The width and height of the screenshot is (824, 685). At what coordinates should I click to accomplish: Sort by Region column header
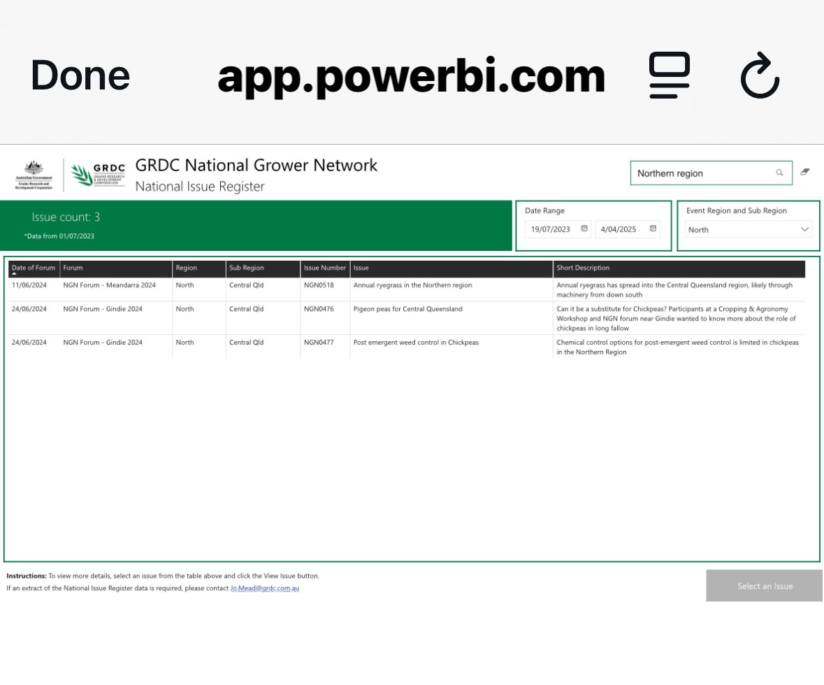(198, 268)
